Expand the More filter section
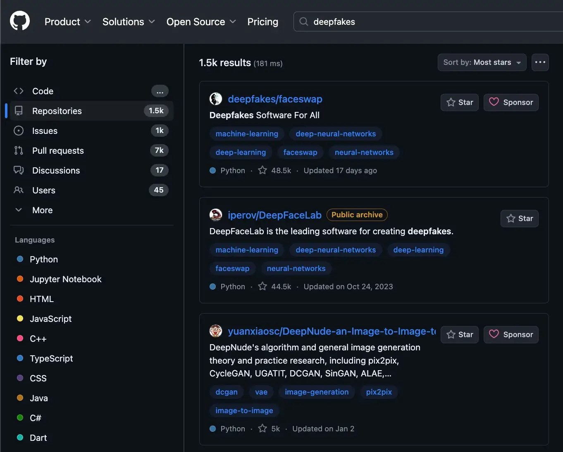Viewport: 563px width, 452px height. (x=43, y=210)
